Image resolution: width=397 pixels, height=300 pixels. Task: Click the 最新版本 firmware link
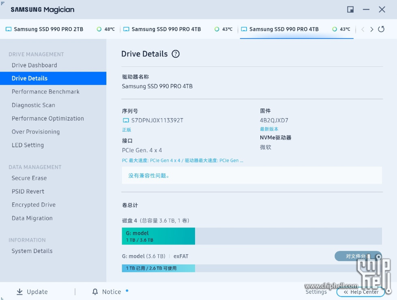coord(269,129)
